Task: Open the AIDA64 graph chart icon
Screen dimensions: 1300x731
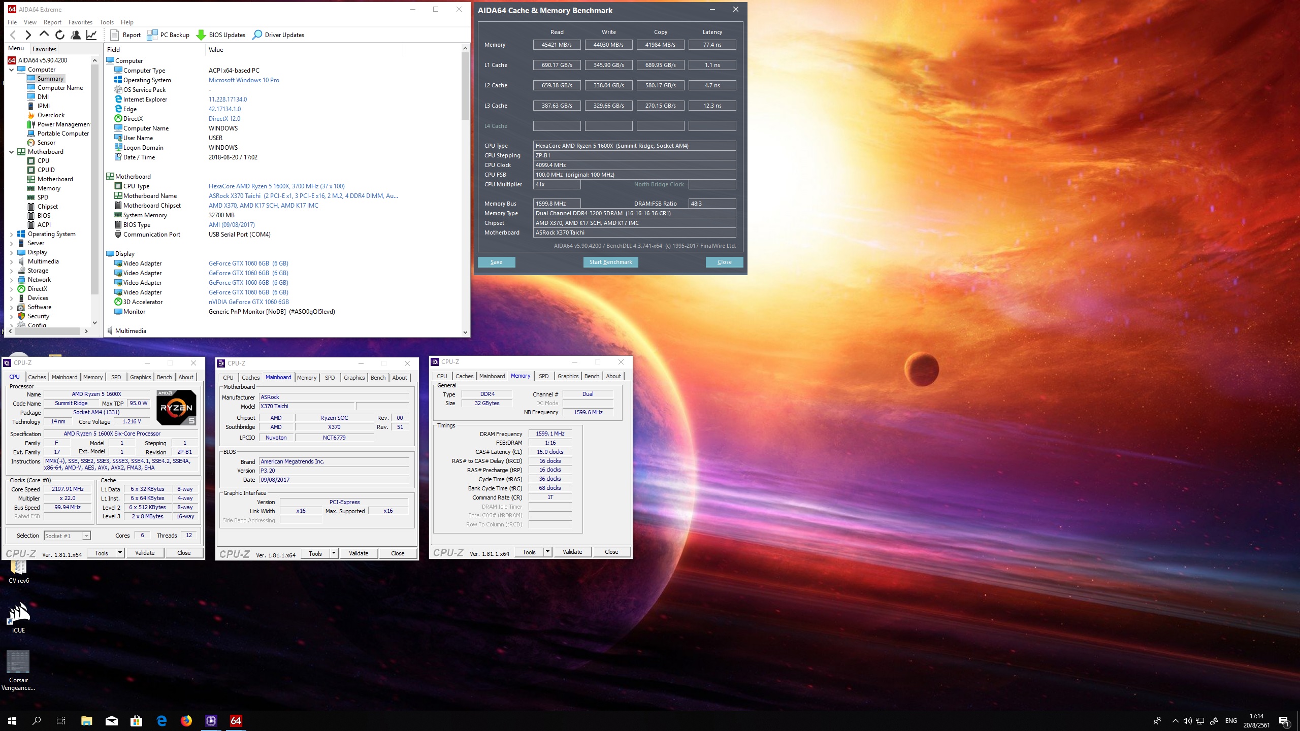Action: click(91, 35)
